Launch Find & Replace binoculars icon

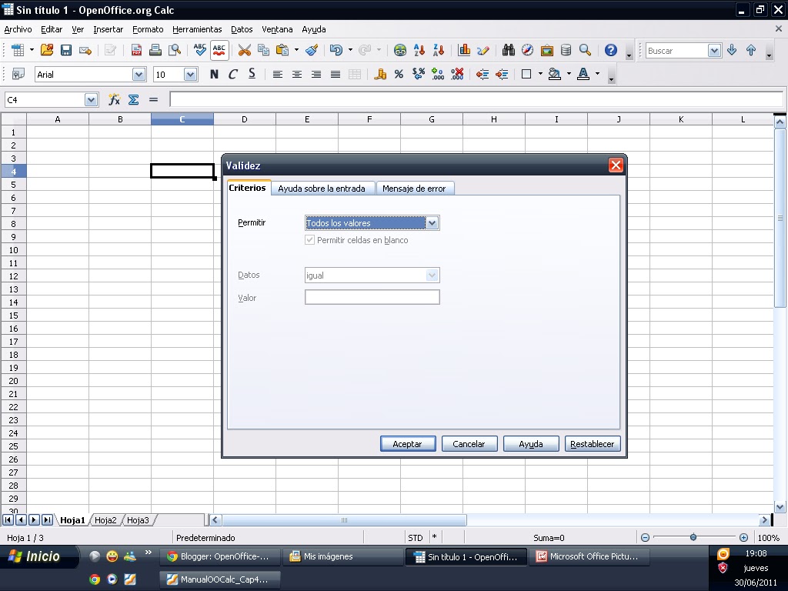[x=509, y=48]
